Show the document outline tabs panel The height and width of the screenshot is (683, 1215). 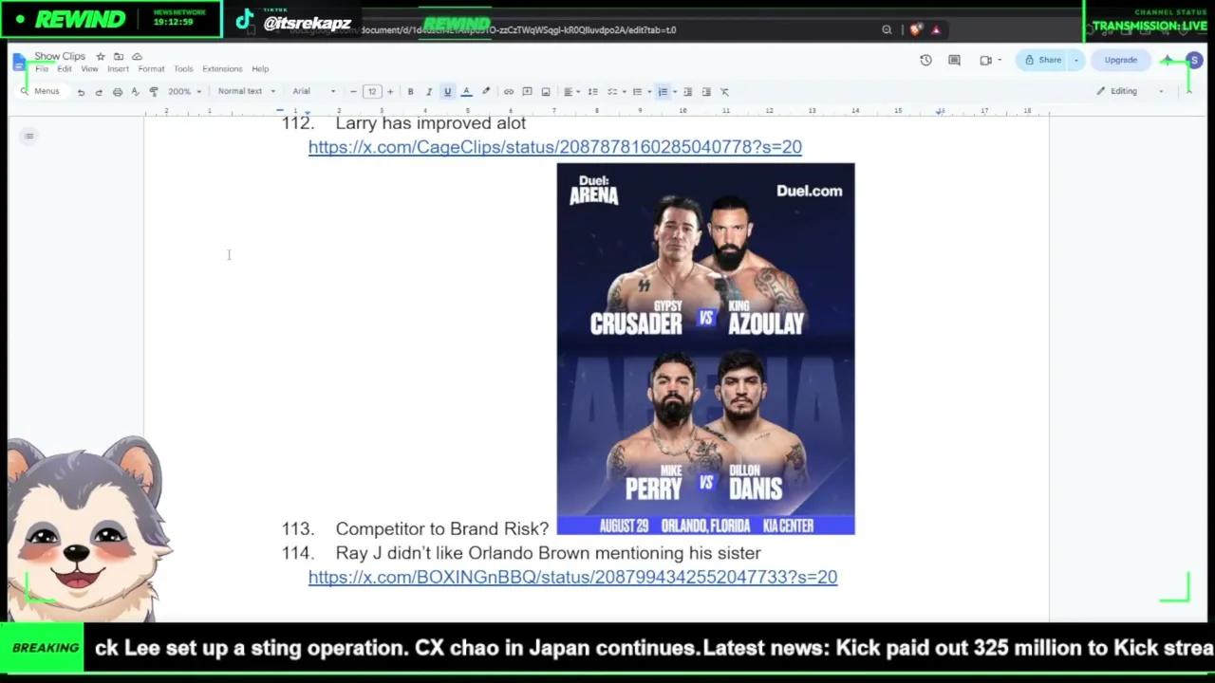[29, 137]
